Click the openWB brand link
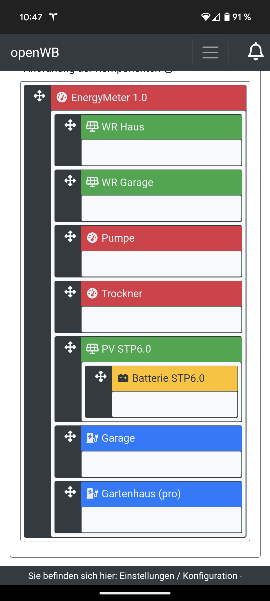The width and height of the screenshot is (270, 601). click(35, 53)
